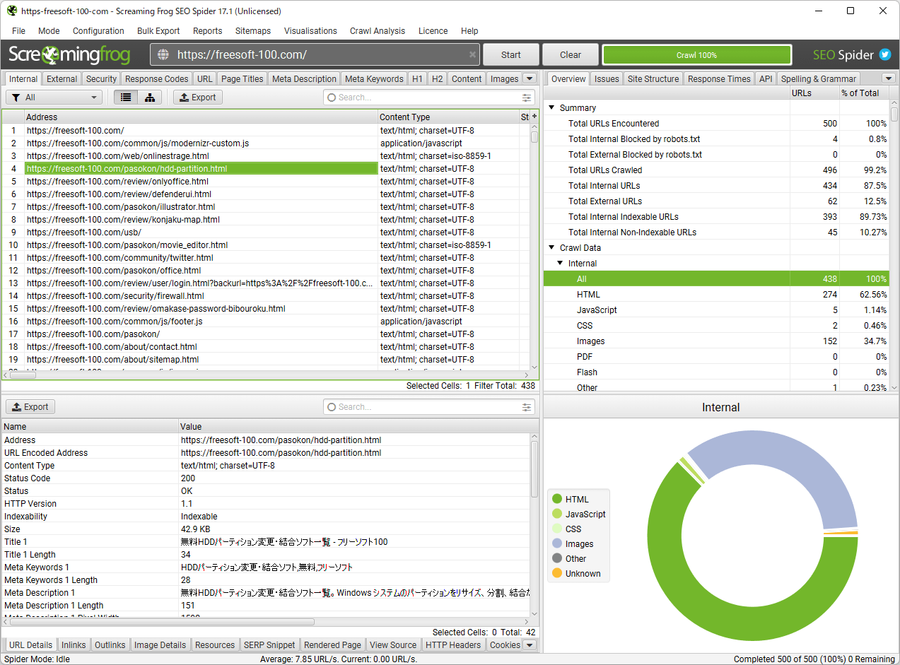
Task: Click the globe icon in URL bar
Action: point(163,55)
